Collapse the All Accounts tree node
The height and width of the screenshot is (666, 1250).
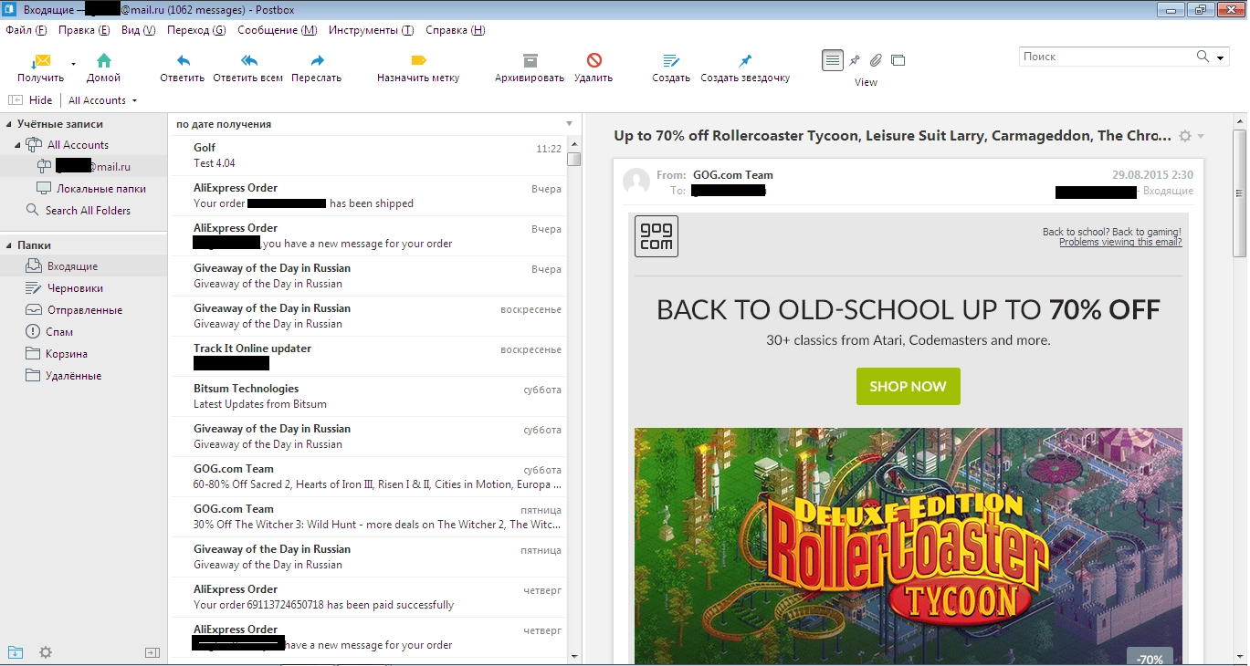pos(17,145)
